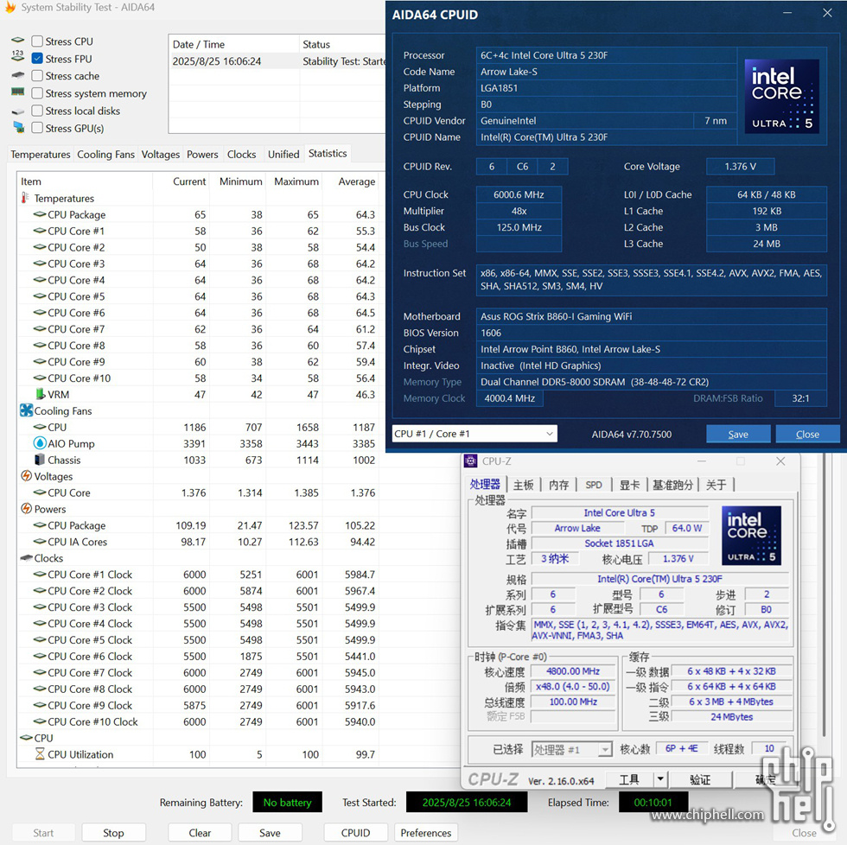Screen dimensions: 847x845
Task: Enable Stress local disks checkbox
Action: coord(37,111)
